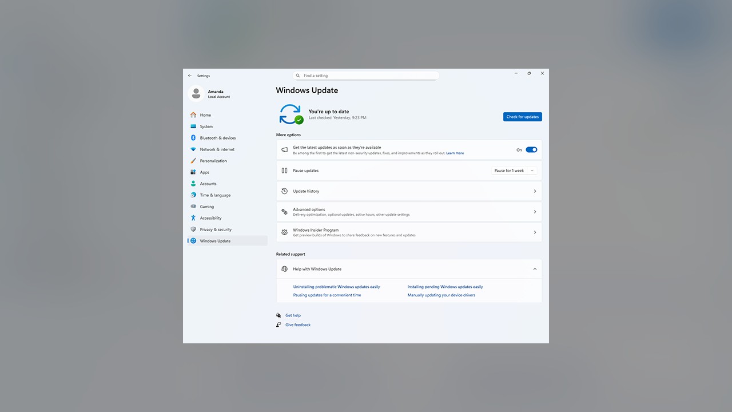This screenshot has width=732, height=412.
Task: Open Windows Insider Program via chevron
Action: 535,232
